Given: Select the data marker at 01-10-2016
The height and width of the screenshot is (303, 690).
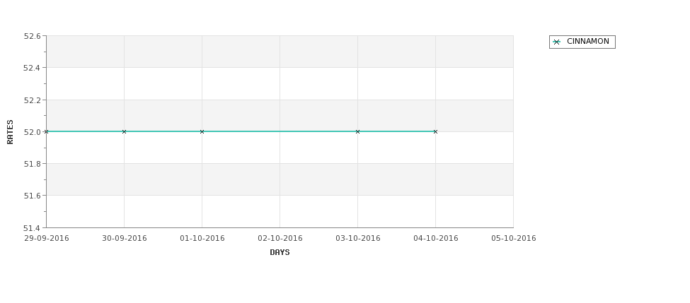Looking at the screenshot, I should pyautogui.click(x=202, y=132).
